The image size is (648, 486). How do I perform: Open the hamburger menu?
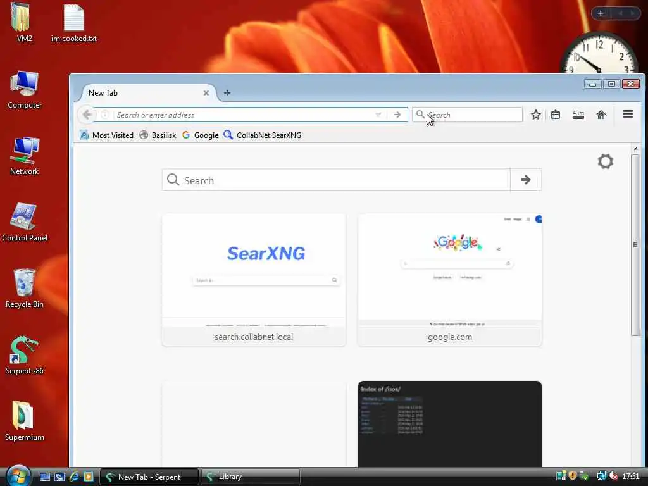pyautogui.click(x=627, y=114)
